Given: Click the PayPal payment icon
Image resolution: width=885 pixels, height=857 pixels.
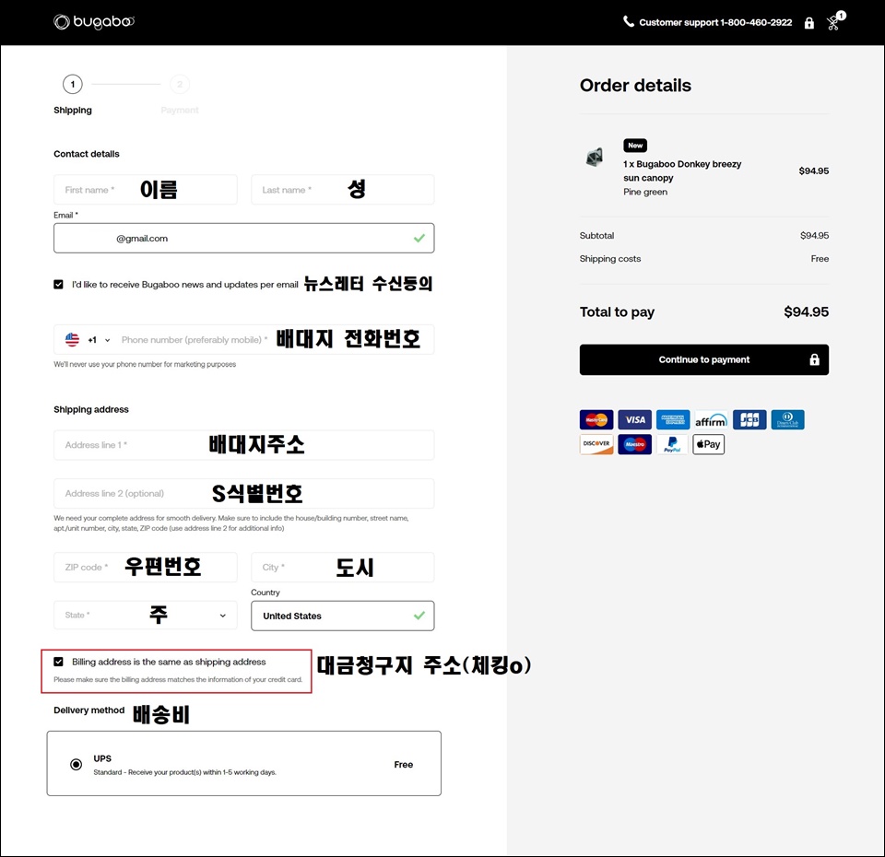Looking at the screenshot, I should pos(672,444).
